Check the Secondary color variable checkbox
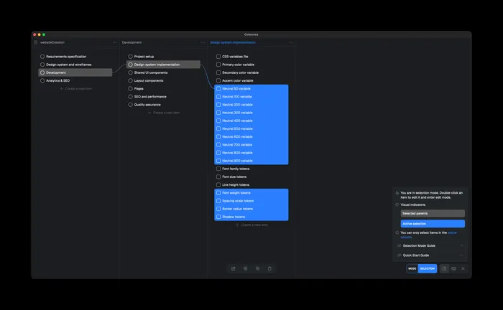 [218, 72]
